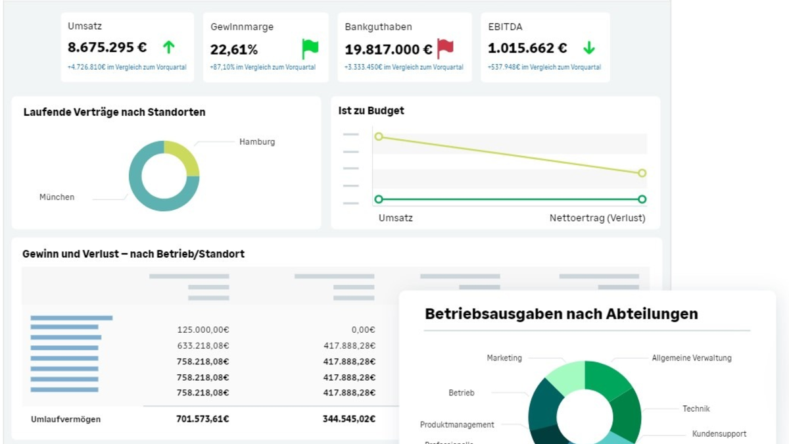789x444 pixels.
Task: Click the green up arrow on Umsatz card
Action: (170, 47)
